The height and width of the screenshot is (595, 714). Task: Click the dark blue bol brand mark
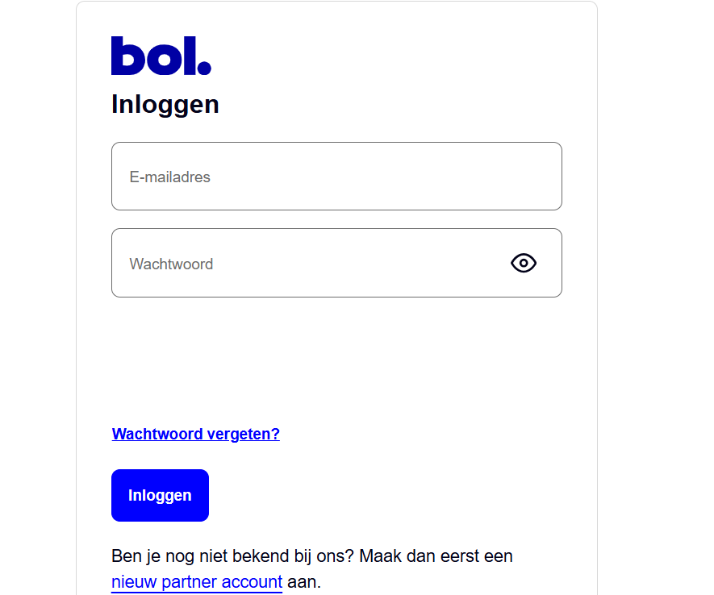[x=161, y=56]
